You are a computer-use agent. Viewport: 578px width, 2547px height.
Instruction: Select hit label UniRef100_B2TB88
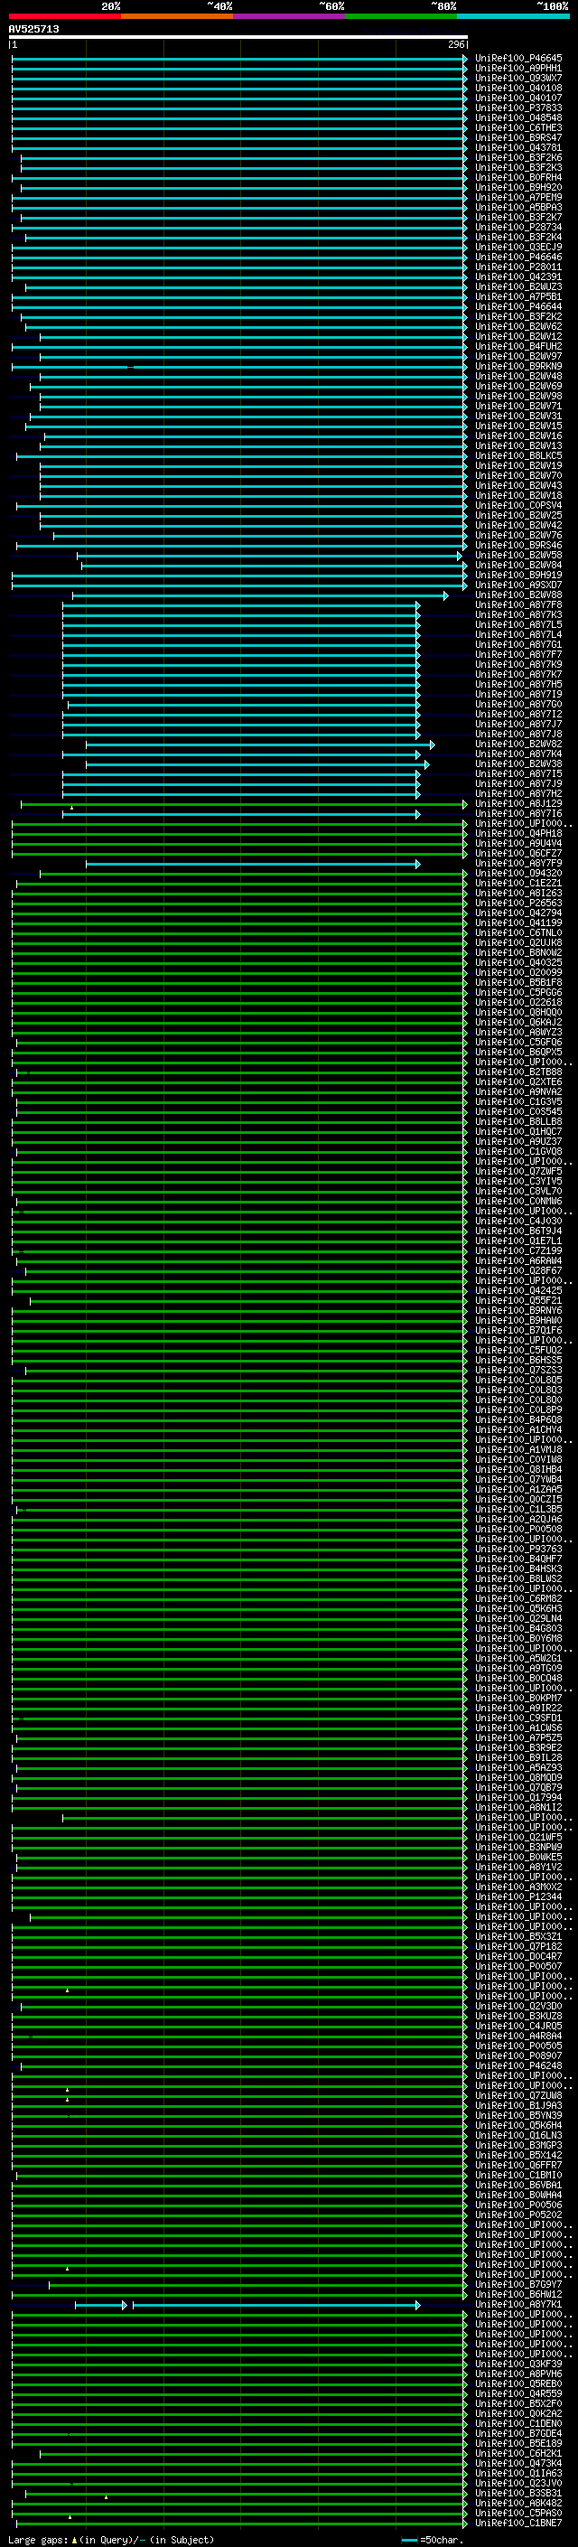point(518,1072)
